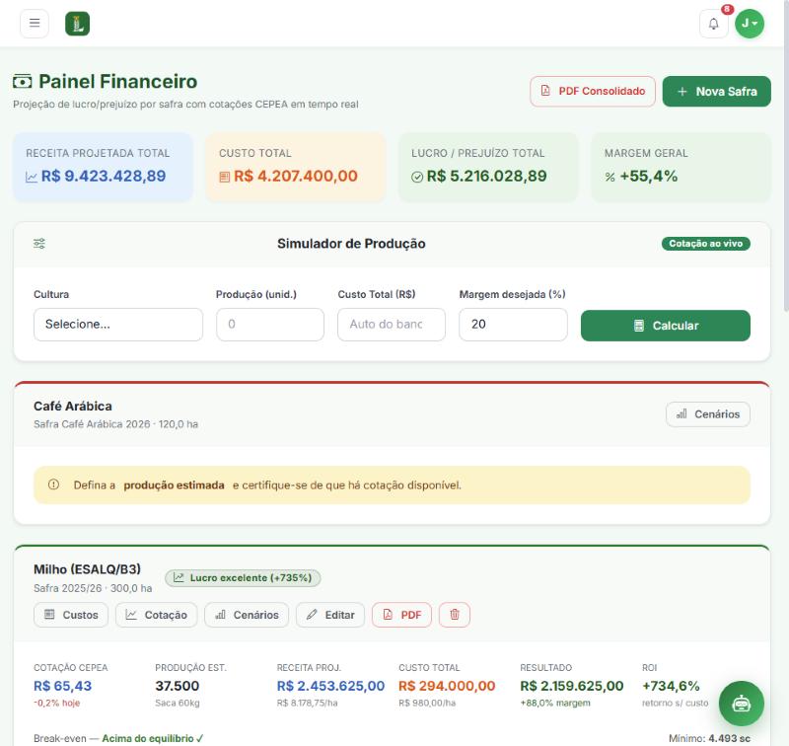This screenshot has width=789, height=746.
Task: Open Cotação for Milho safra
Action: 156,615
